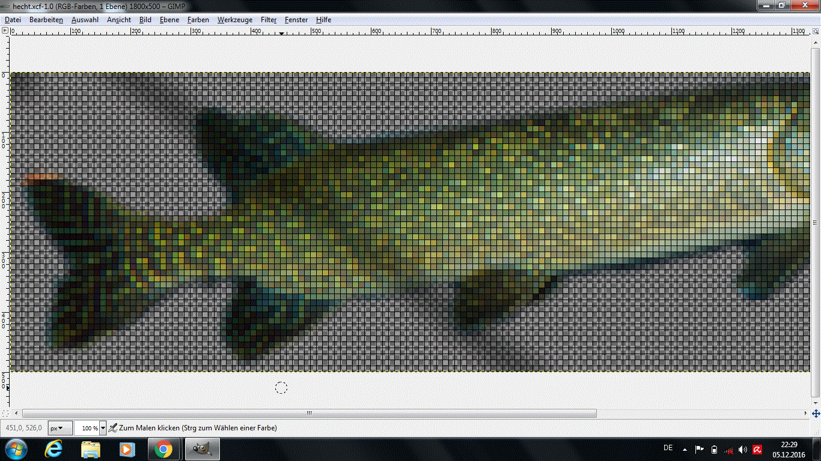Toggle the Quick Mask button
The width and height of the screenshot is (821, 461).
coord(5,414)
